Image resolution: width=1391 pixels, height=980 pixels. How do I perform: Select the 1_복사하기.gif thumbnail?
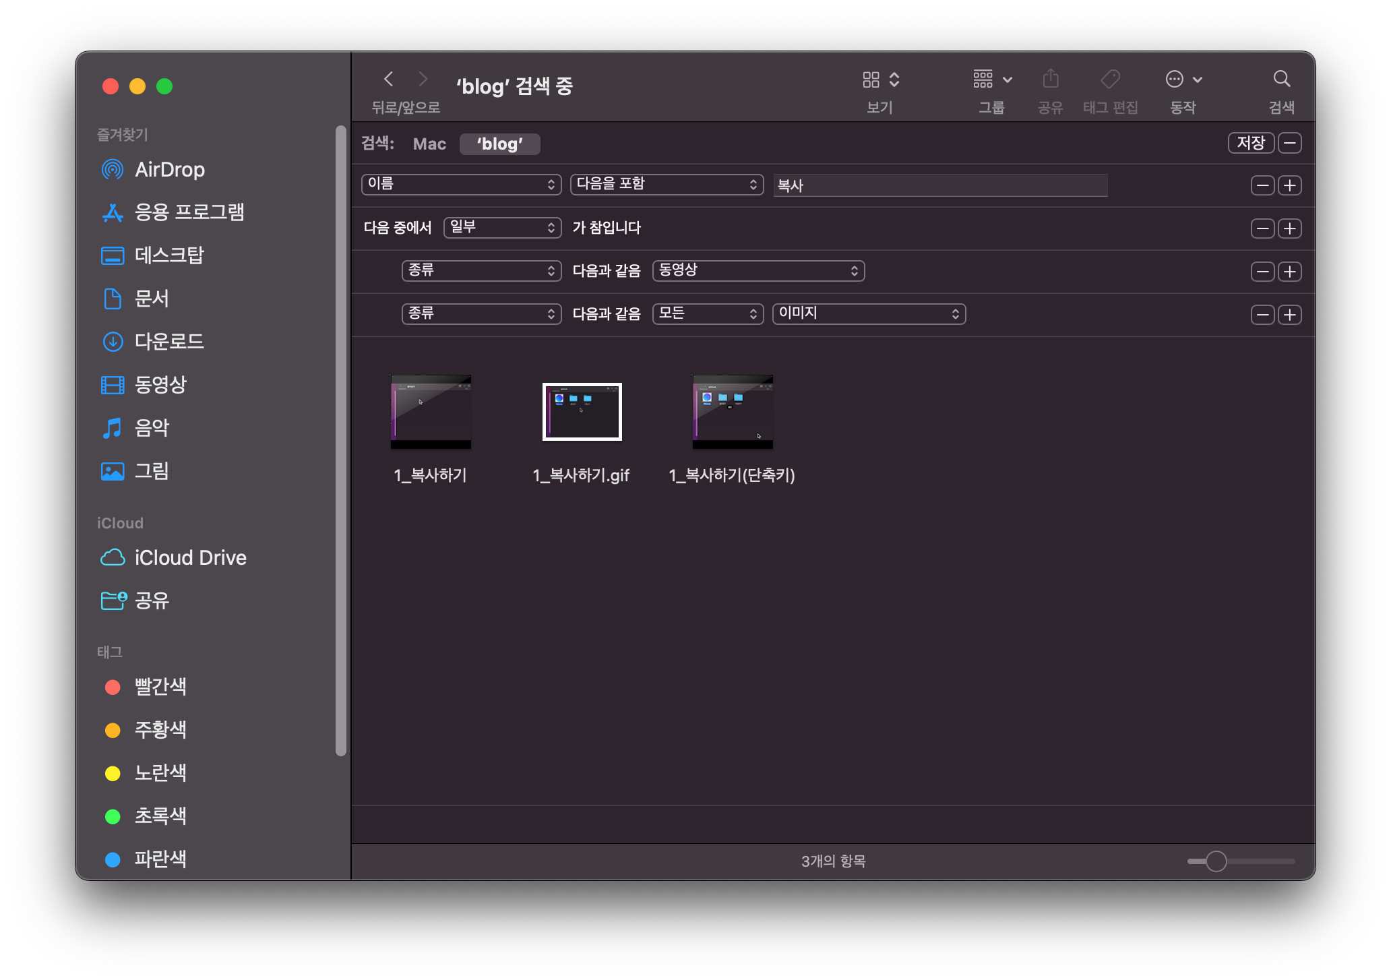pos(582,411)
